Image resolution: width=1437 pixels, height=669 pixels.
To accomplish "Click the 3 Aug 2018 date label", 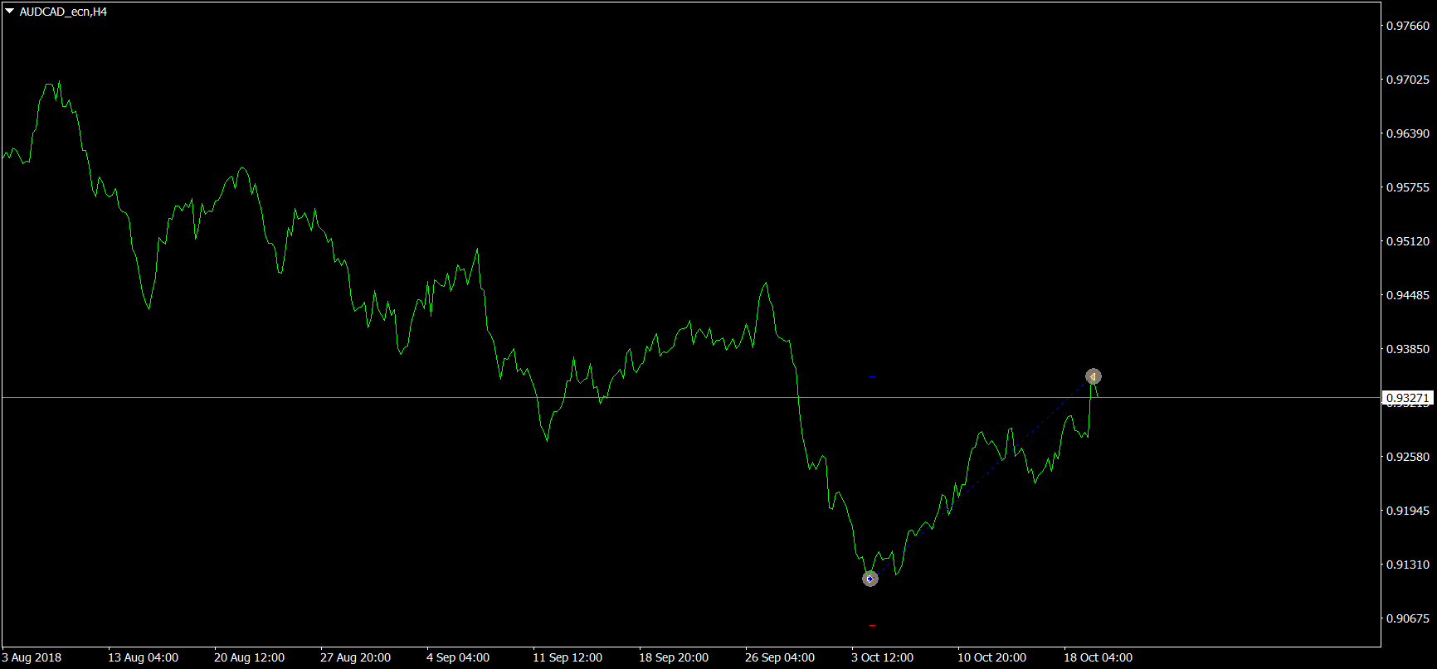I will (32, 657).
